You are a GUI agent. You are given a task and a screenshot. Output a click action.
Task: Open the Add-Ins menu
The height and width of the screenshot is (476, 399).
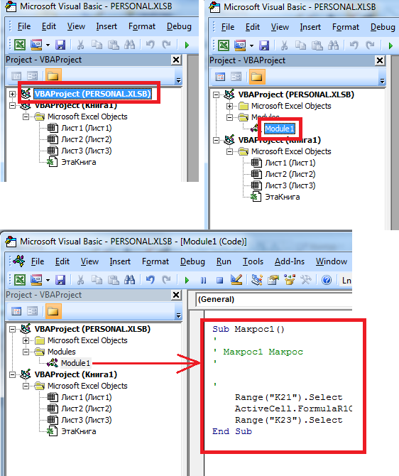click(290, 261)
